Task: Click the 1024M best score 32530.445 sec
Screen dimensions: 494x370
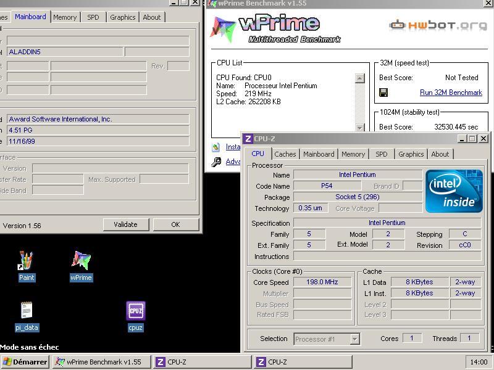Action: [456, 127]
